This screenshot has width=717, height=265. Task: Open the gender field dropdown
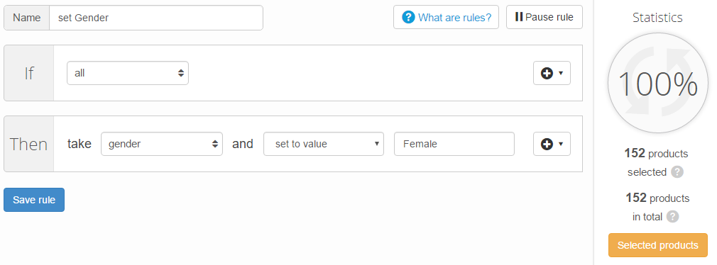162,144
